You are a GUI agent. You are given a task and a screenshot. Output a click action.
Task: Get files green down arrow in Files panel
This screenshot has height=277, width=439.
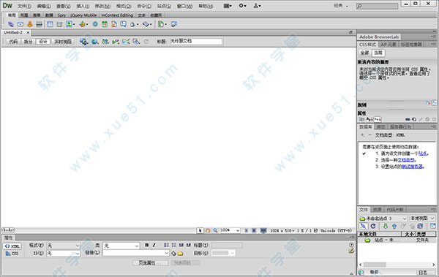pos(386,226)
